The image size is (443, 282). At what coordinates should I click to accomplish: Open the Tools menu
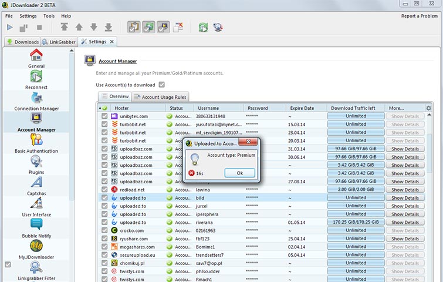pyautogui.click(x=49, y=16)
